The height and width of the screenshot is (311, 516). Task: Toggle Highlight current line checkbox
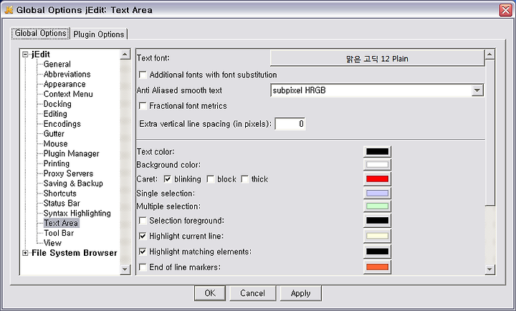tap(143, 236)
